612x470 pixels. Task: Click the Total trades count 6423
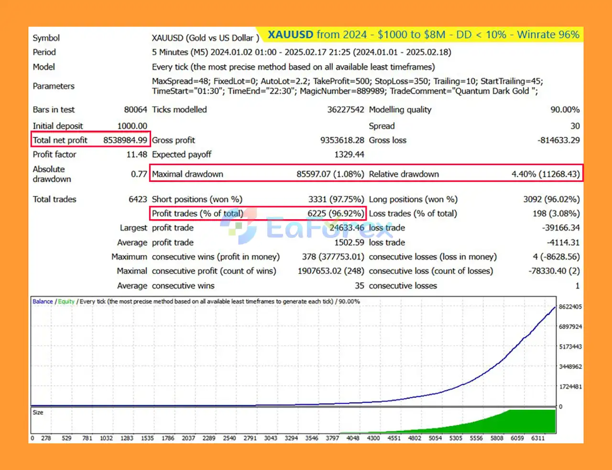point(138,199)
